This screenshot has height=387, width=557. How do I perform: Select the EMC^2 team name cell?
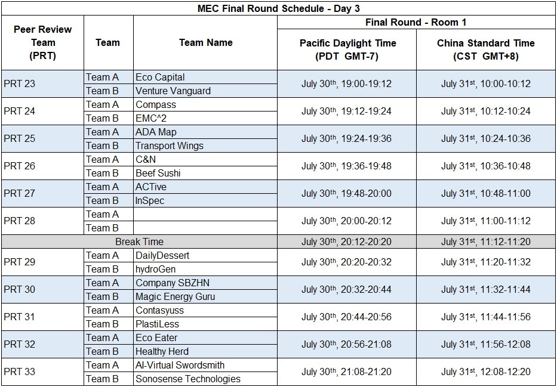tap(205, 118)
